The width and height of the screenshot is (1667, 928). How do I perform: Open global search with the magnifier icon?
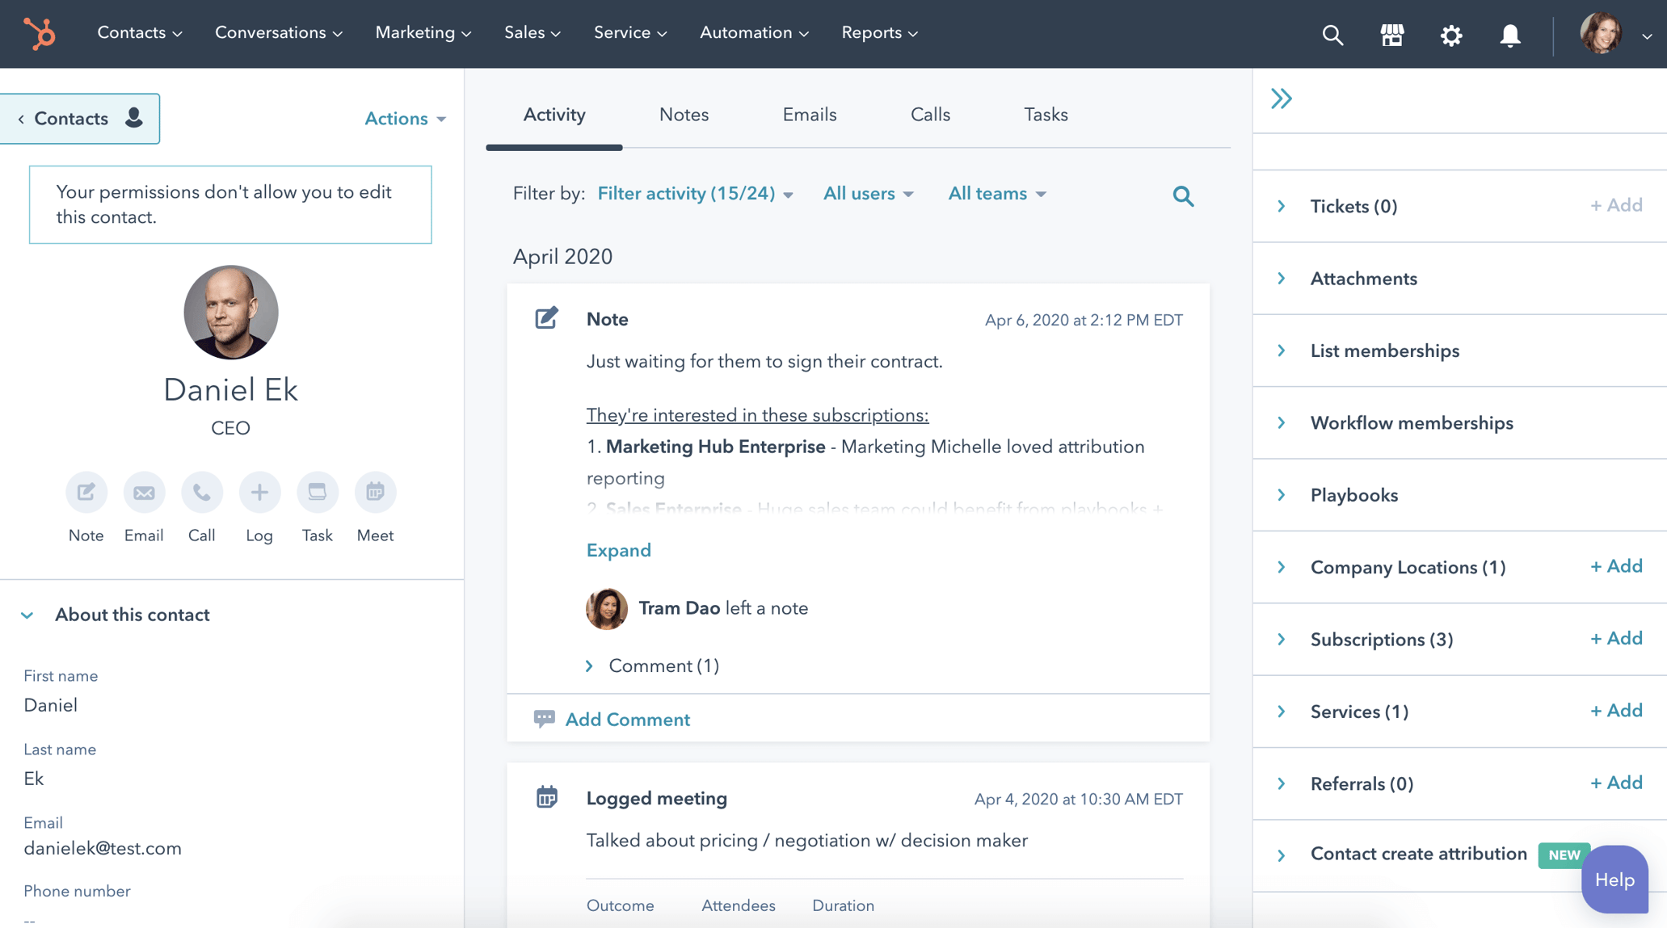click(1332, 35)
